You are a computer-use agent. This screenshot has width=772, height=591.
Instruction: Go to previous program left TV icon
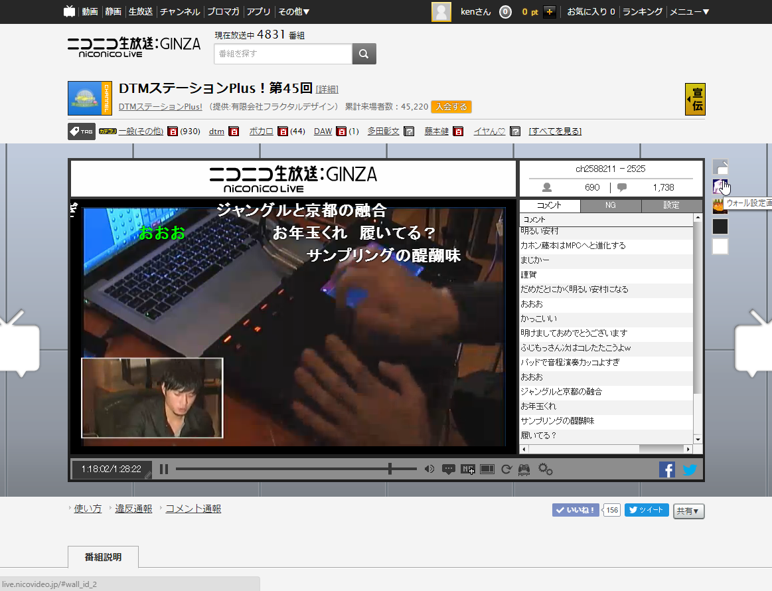19,344
